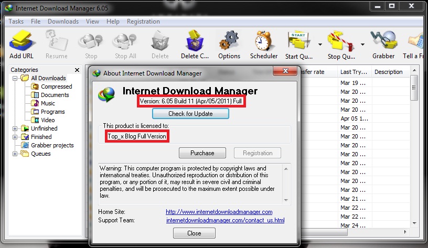Click the Apr 05 entry in Last Try column

click(x=354, y=118)
